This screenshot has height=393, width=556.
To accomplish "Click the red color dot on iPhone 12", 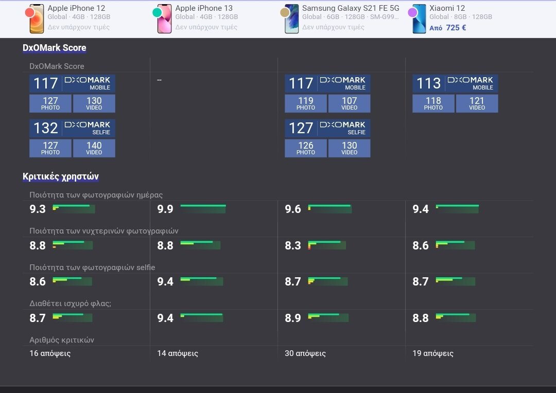I will pos(30,13).
